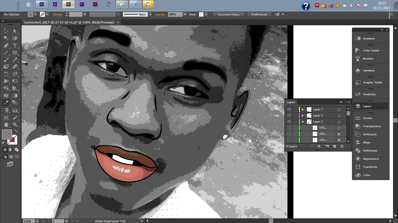
Task: Open the Pathfinder panel
Action: tap(371, 151)
